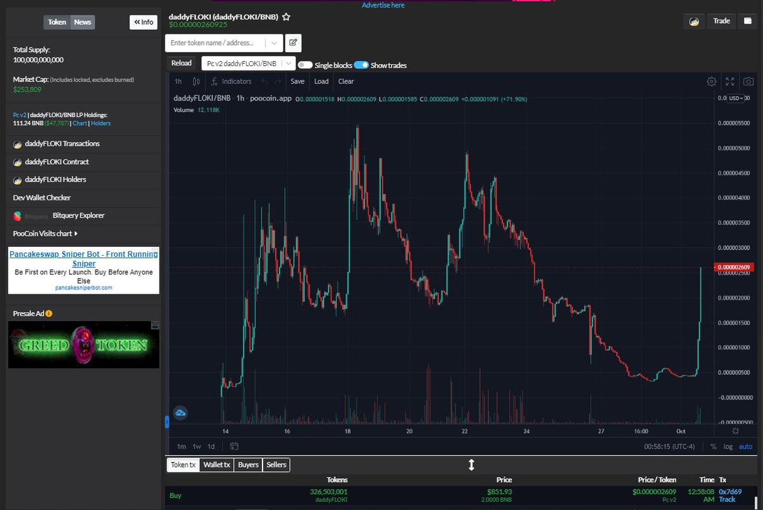This screenshot has height=510, width=763.
Task: Open the LP Holders link
Action: [100, 123]
